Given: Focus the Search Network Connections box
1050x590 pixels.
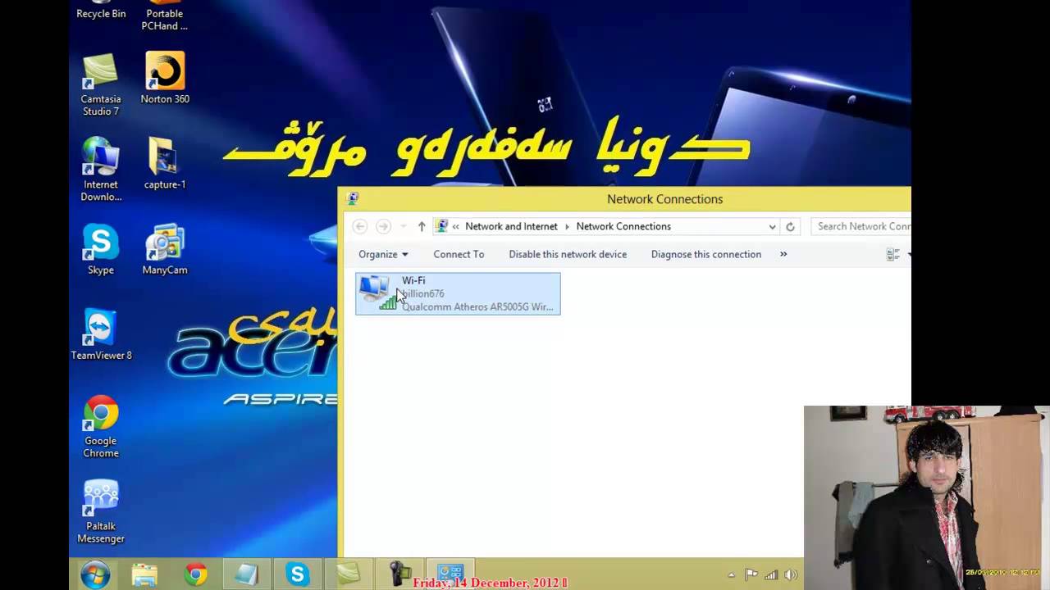Looking at the screenshot, I should pos(861,226).
